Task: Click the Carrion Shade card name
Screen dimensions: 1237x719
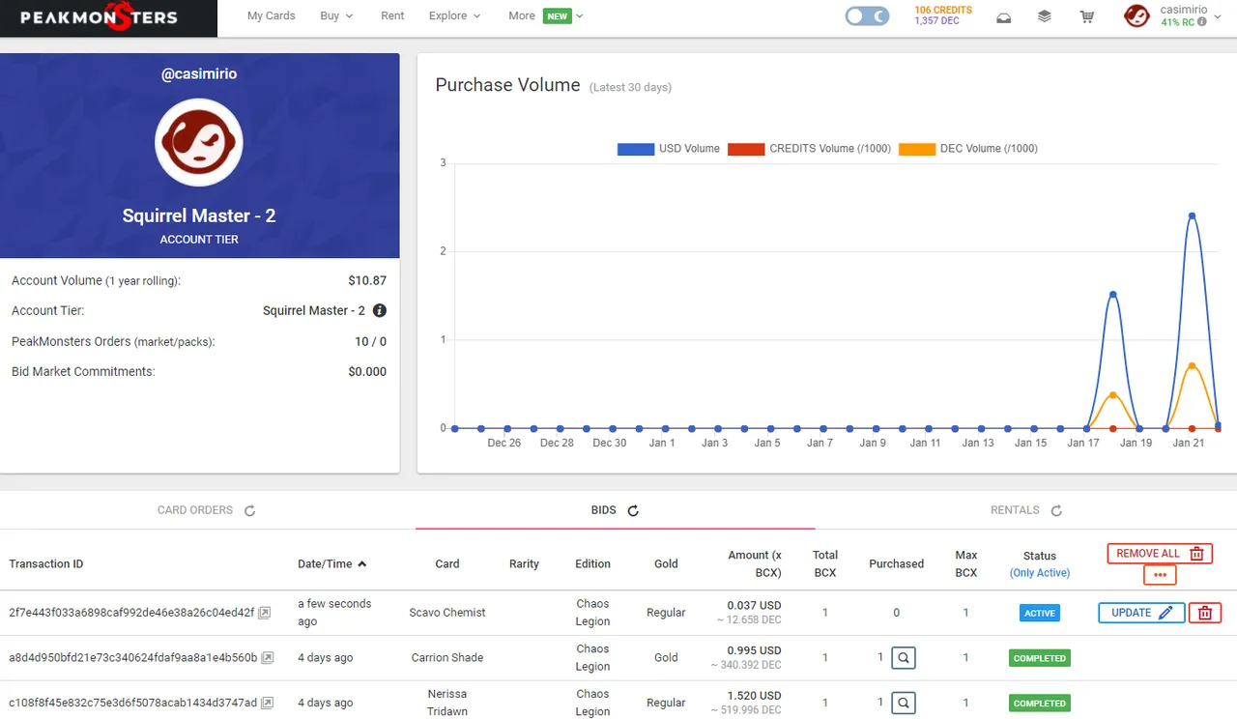Action: tap(447, 658)
